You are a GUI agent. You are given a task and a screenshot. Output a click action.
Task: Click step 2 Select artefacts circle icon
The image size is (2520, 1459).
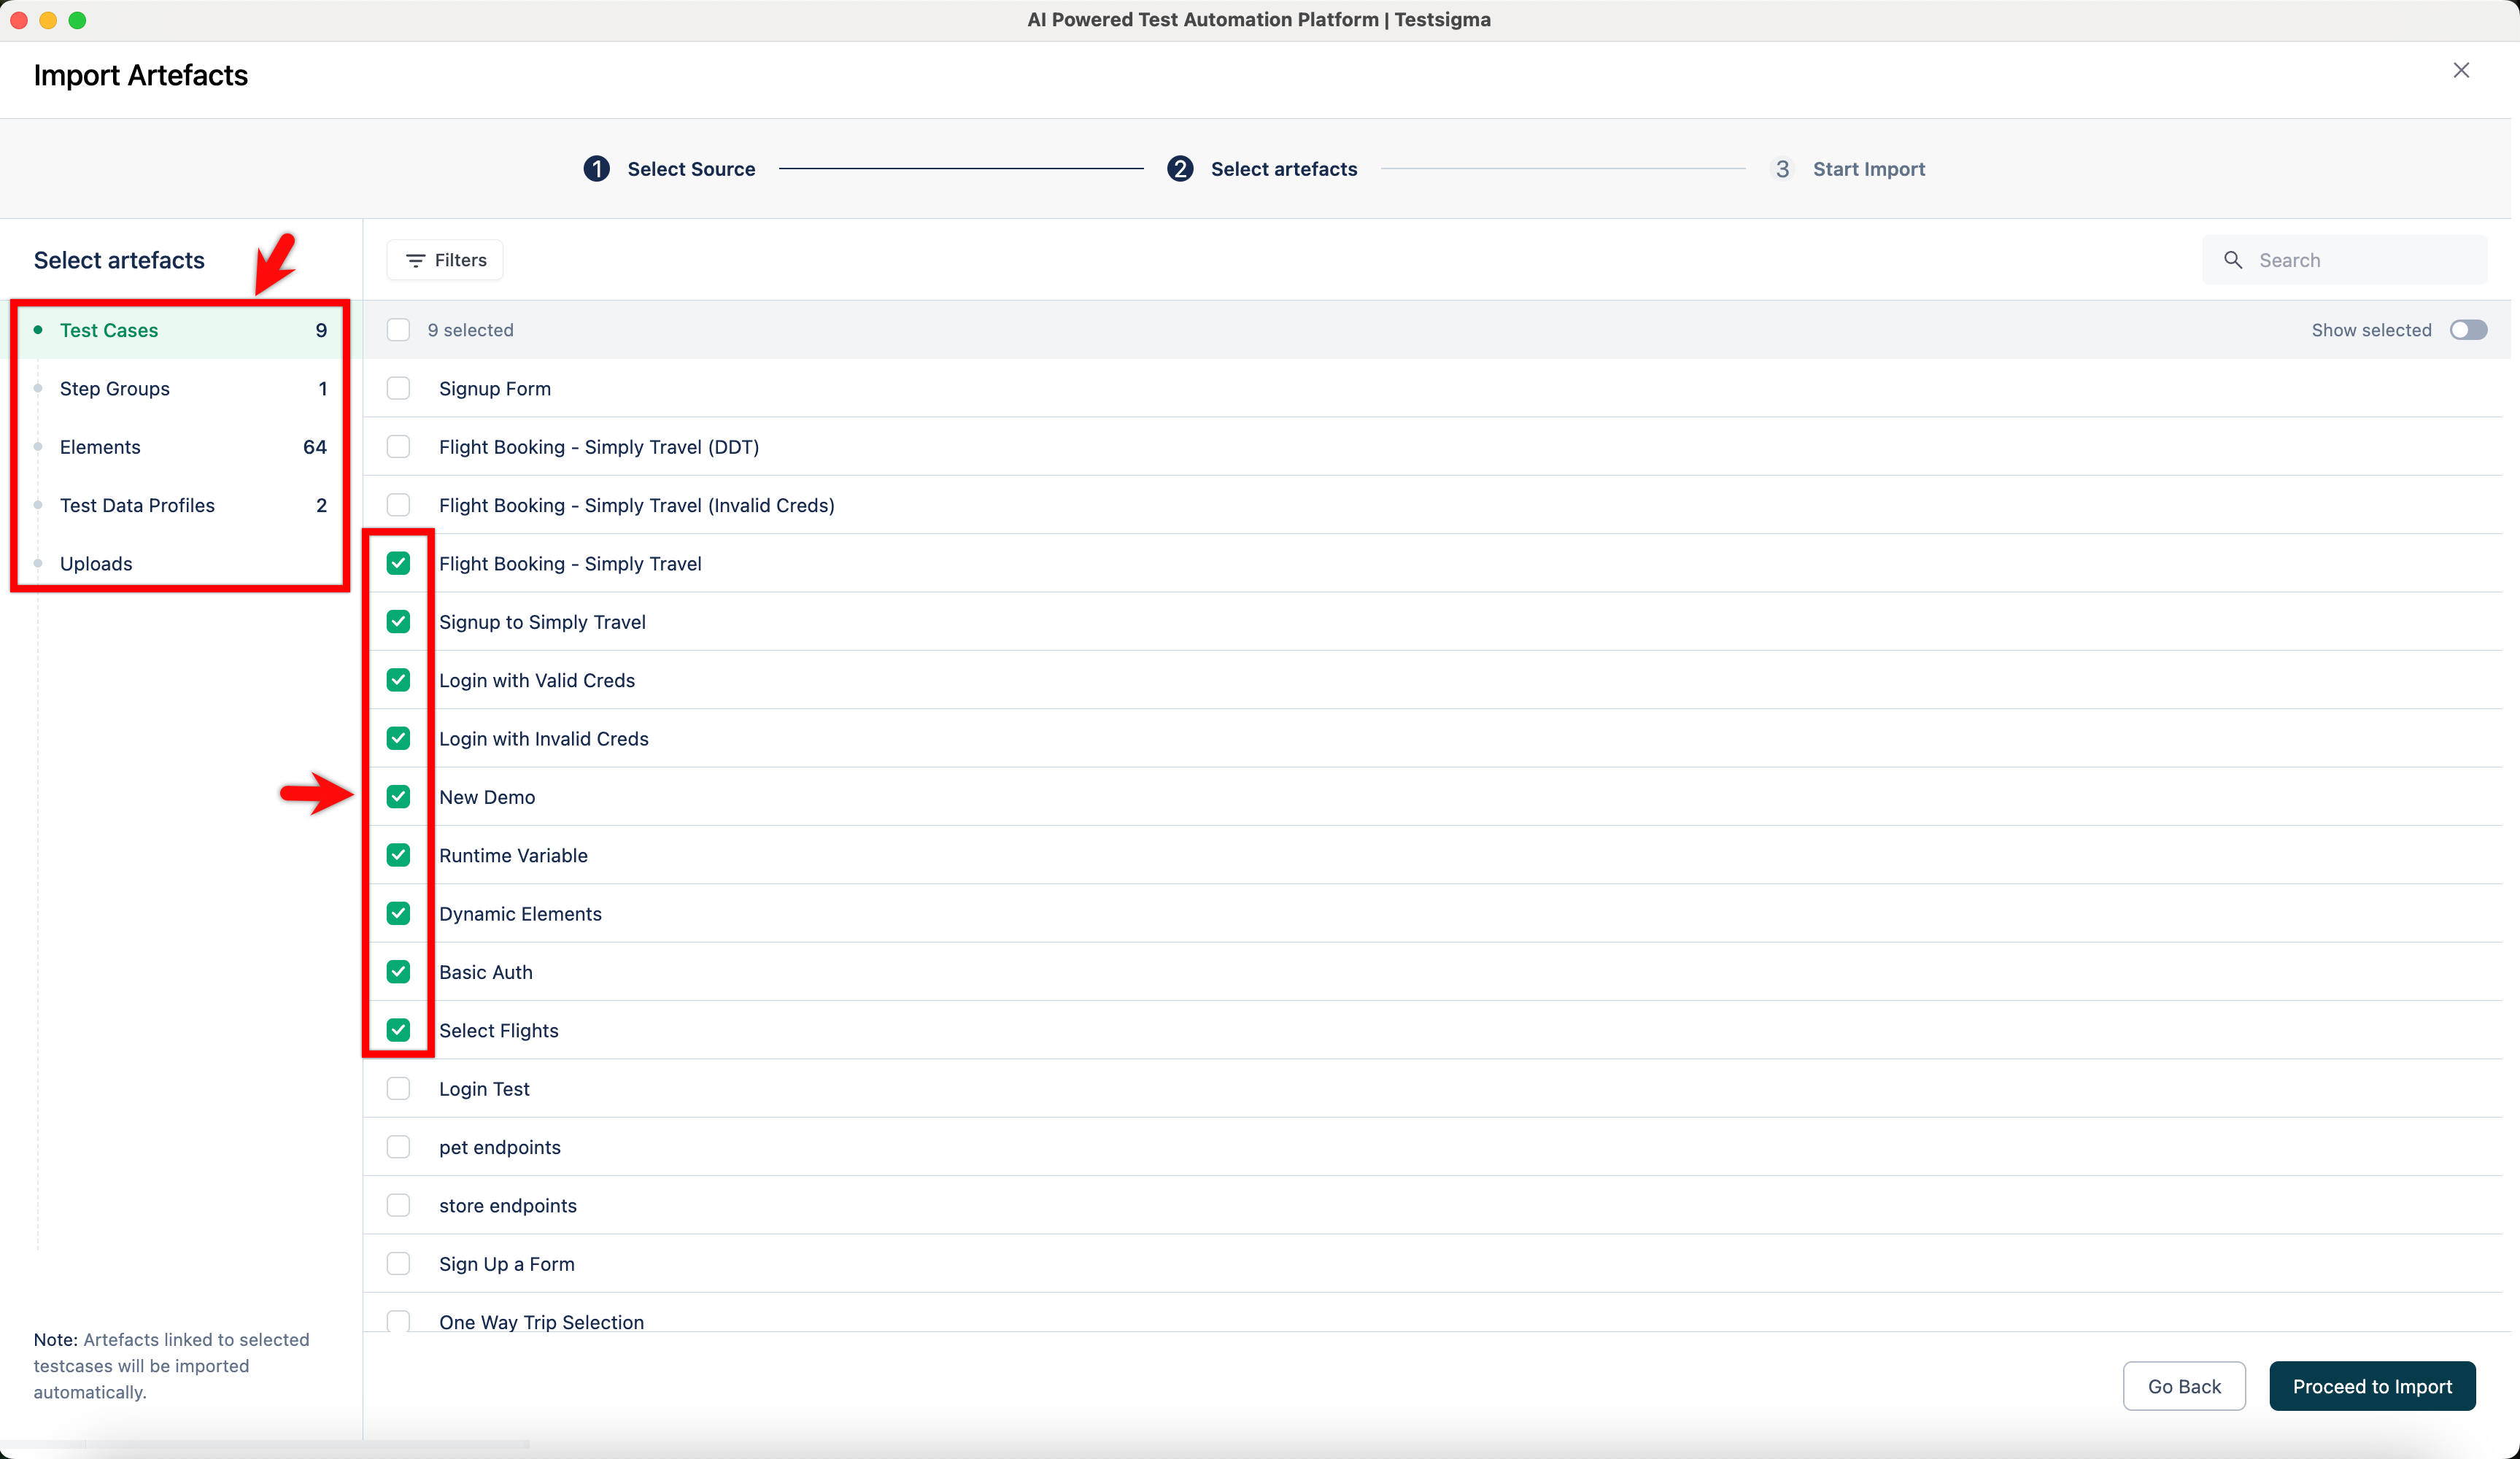pos(1180,169)
